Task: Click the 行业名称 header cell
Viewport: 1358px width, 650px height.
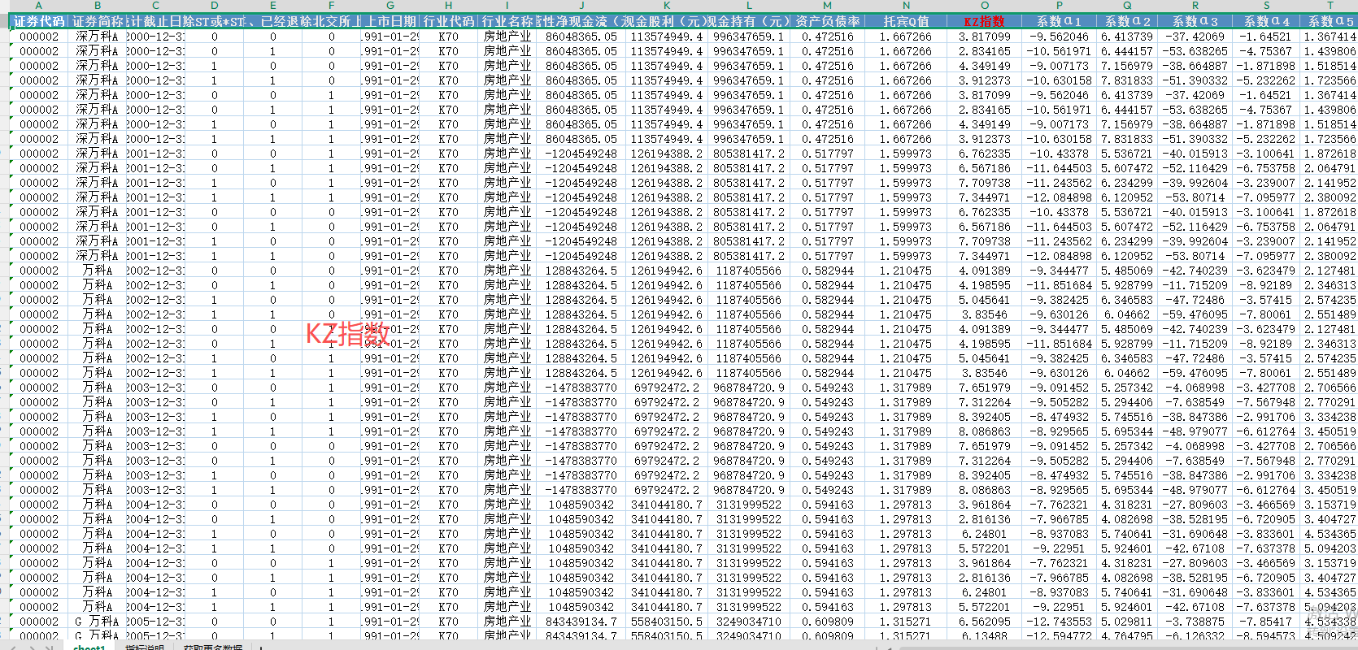Action: 507,21
